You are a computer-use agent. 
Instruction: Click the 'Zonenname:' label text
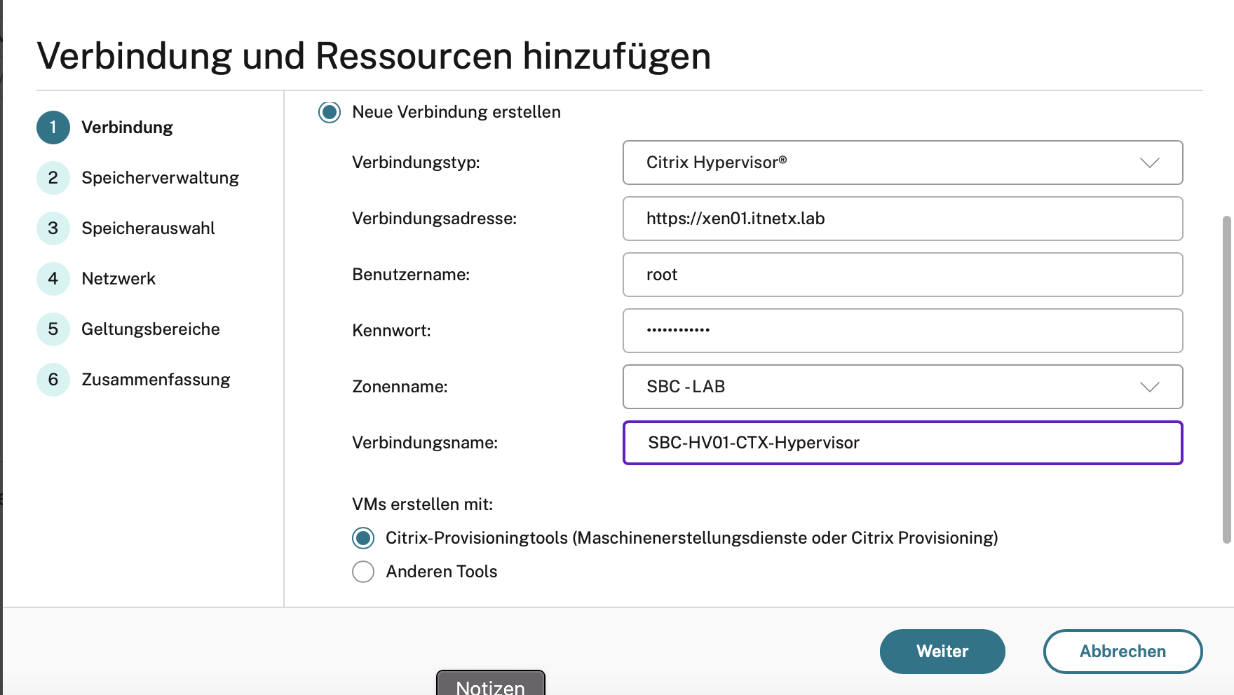pyautogui.click(x=400, y=387)
